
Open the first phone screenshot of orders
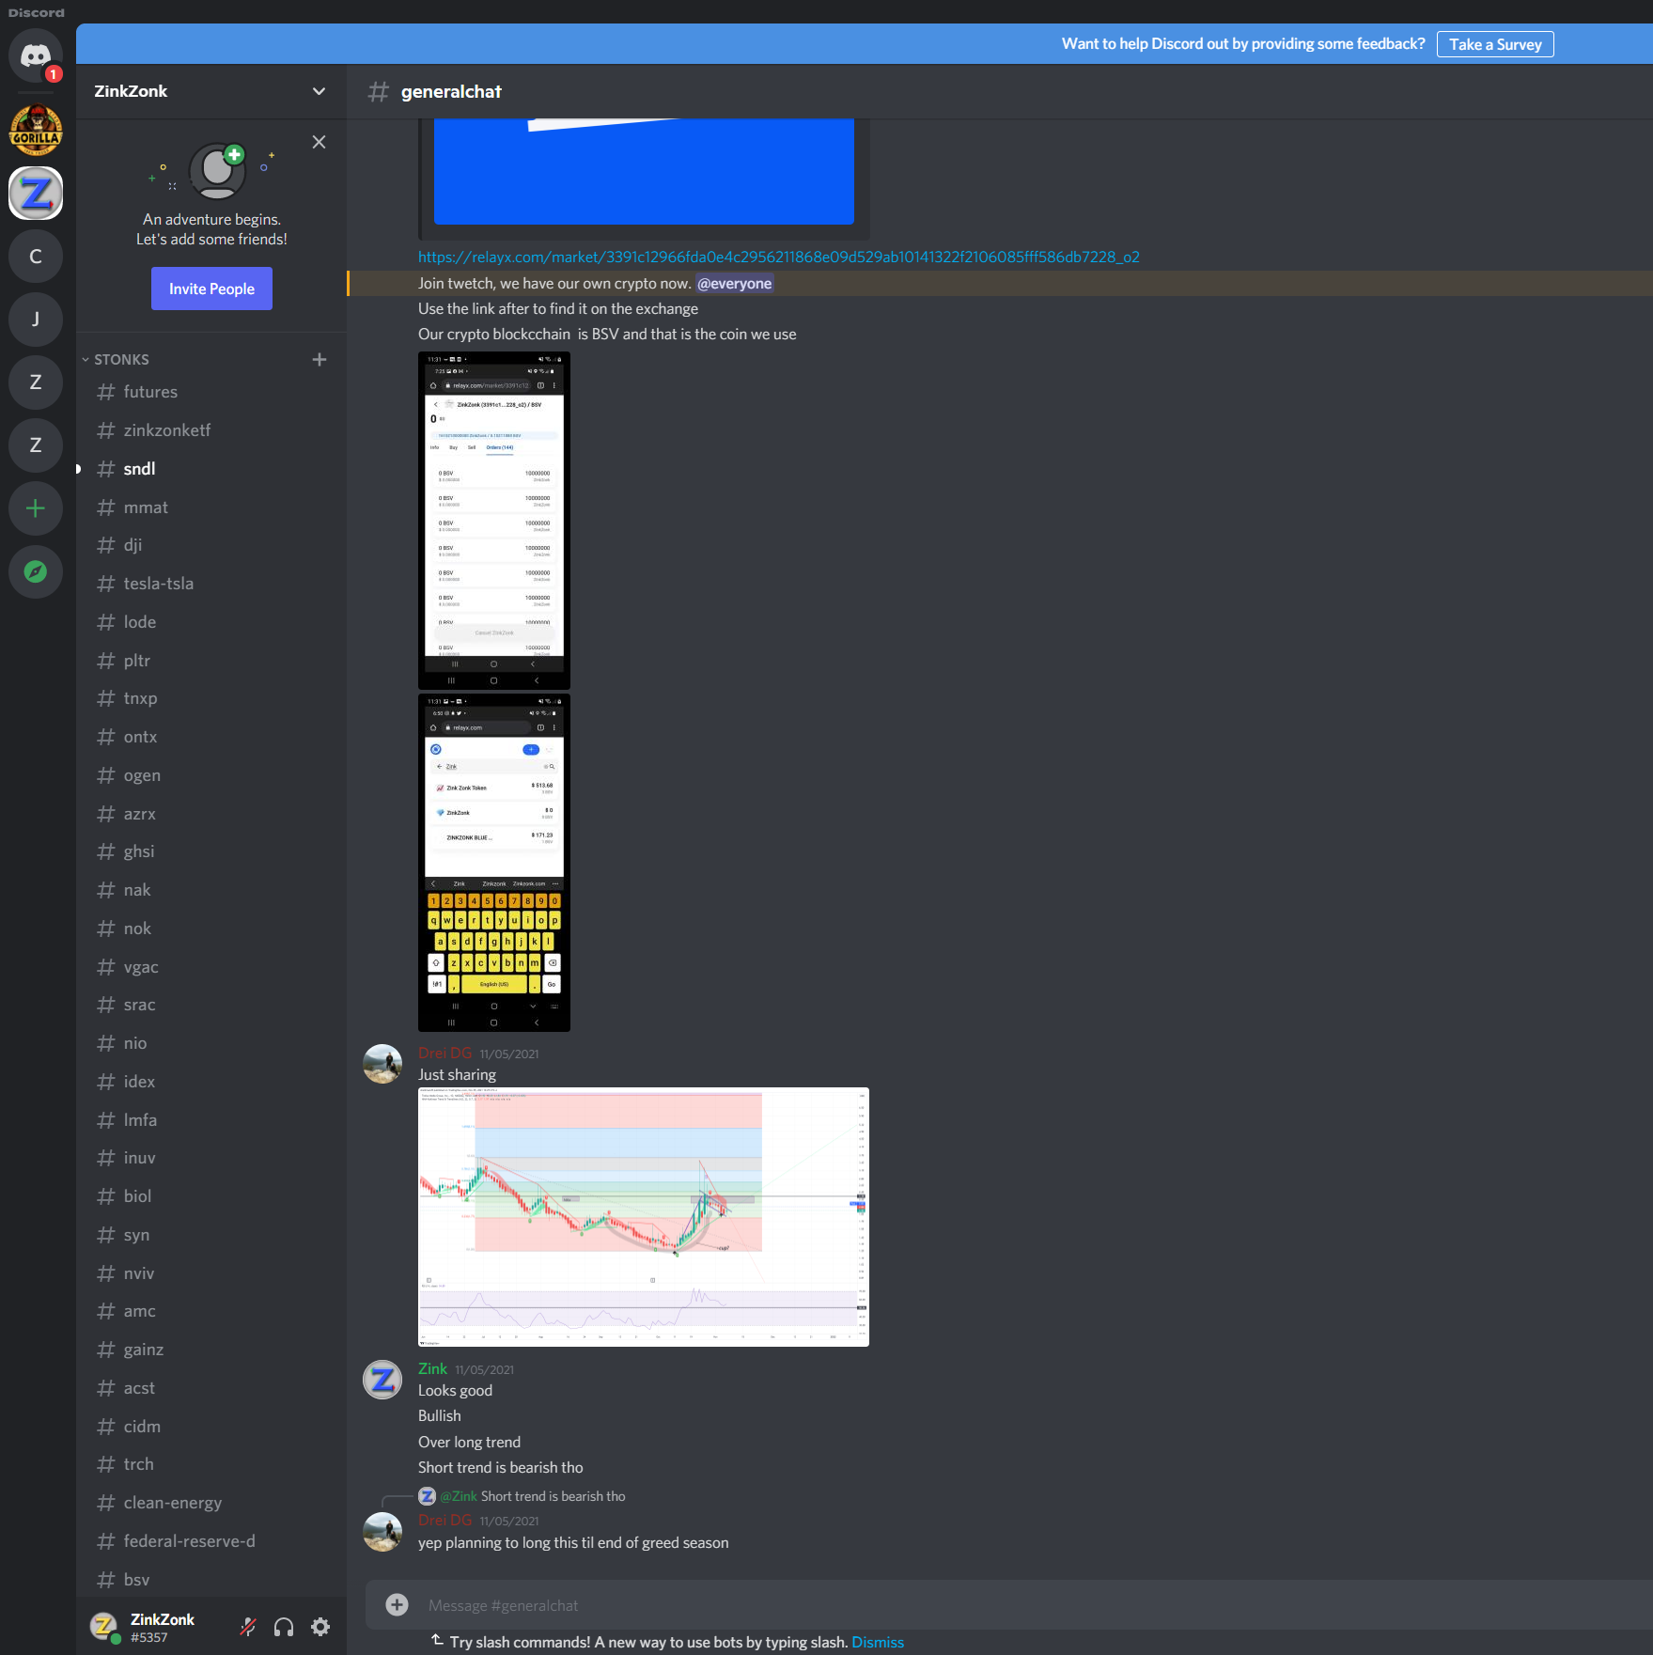tap(494, 520)
